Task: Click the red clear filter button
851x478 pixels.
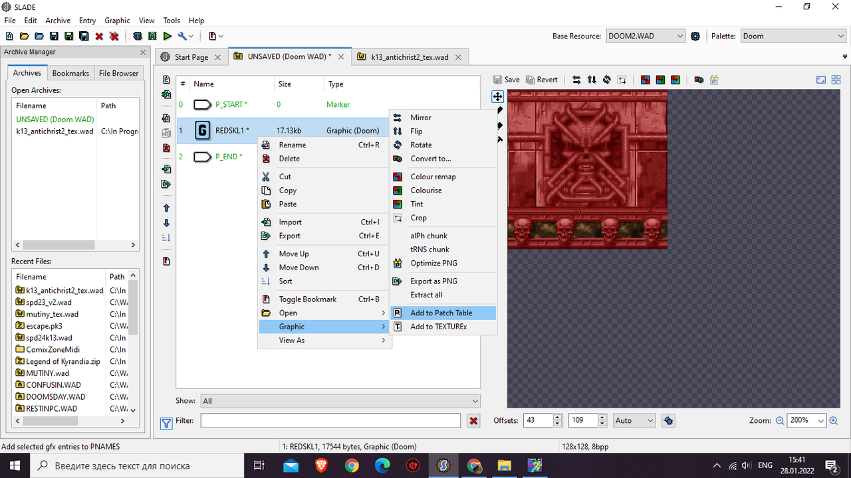Action: click(x=473, y=421)
